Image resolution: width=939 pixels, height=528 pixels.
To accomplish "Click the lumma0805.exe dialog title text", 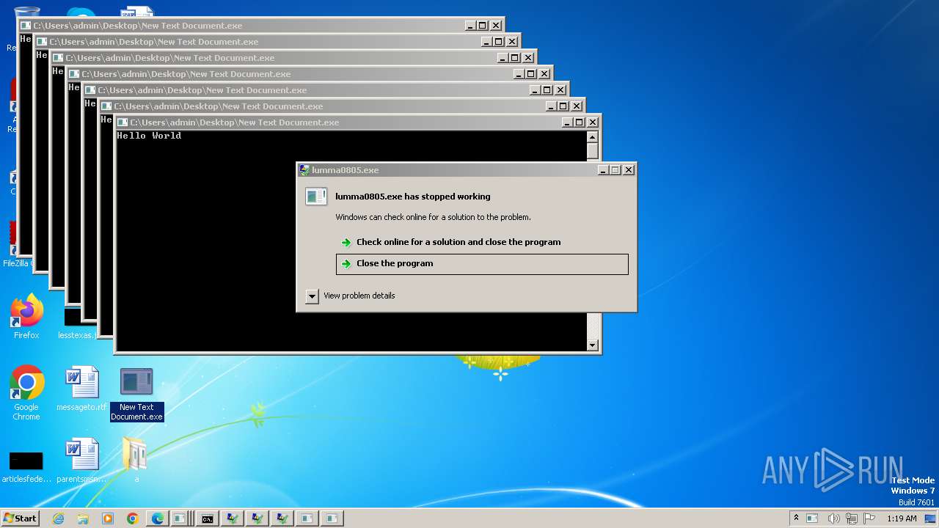I will (x=345, y=170).
